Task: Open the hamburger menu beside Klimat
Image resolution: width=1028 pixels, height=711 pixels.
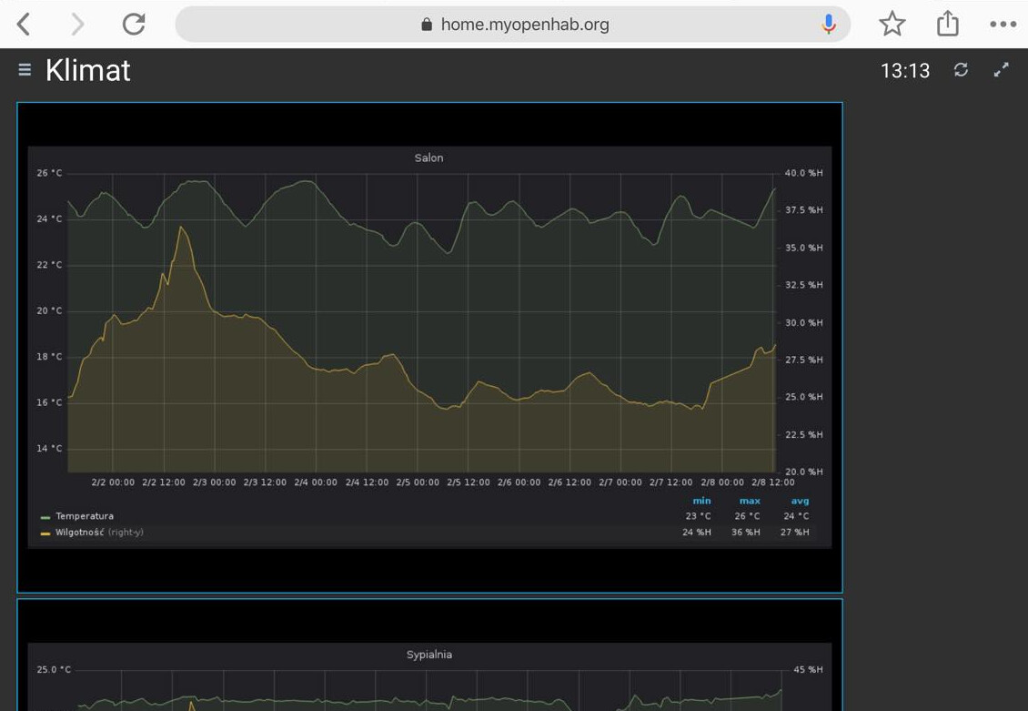Action: click(x=25, y=70)
